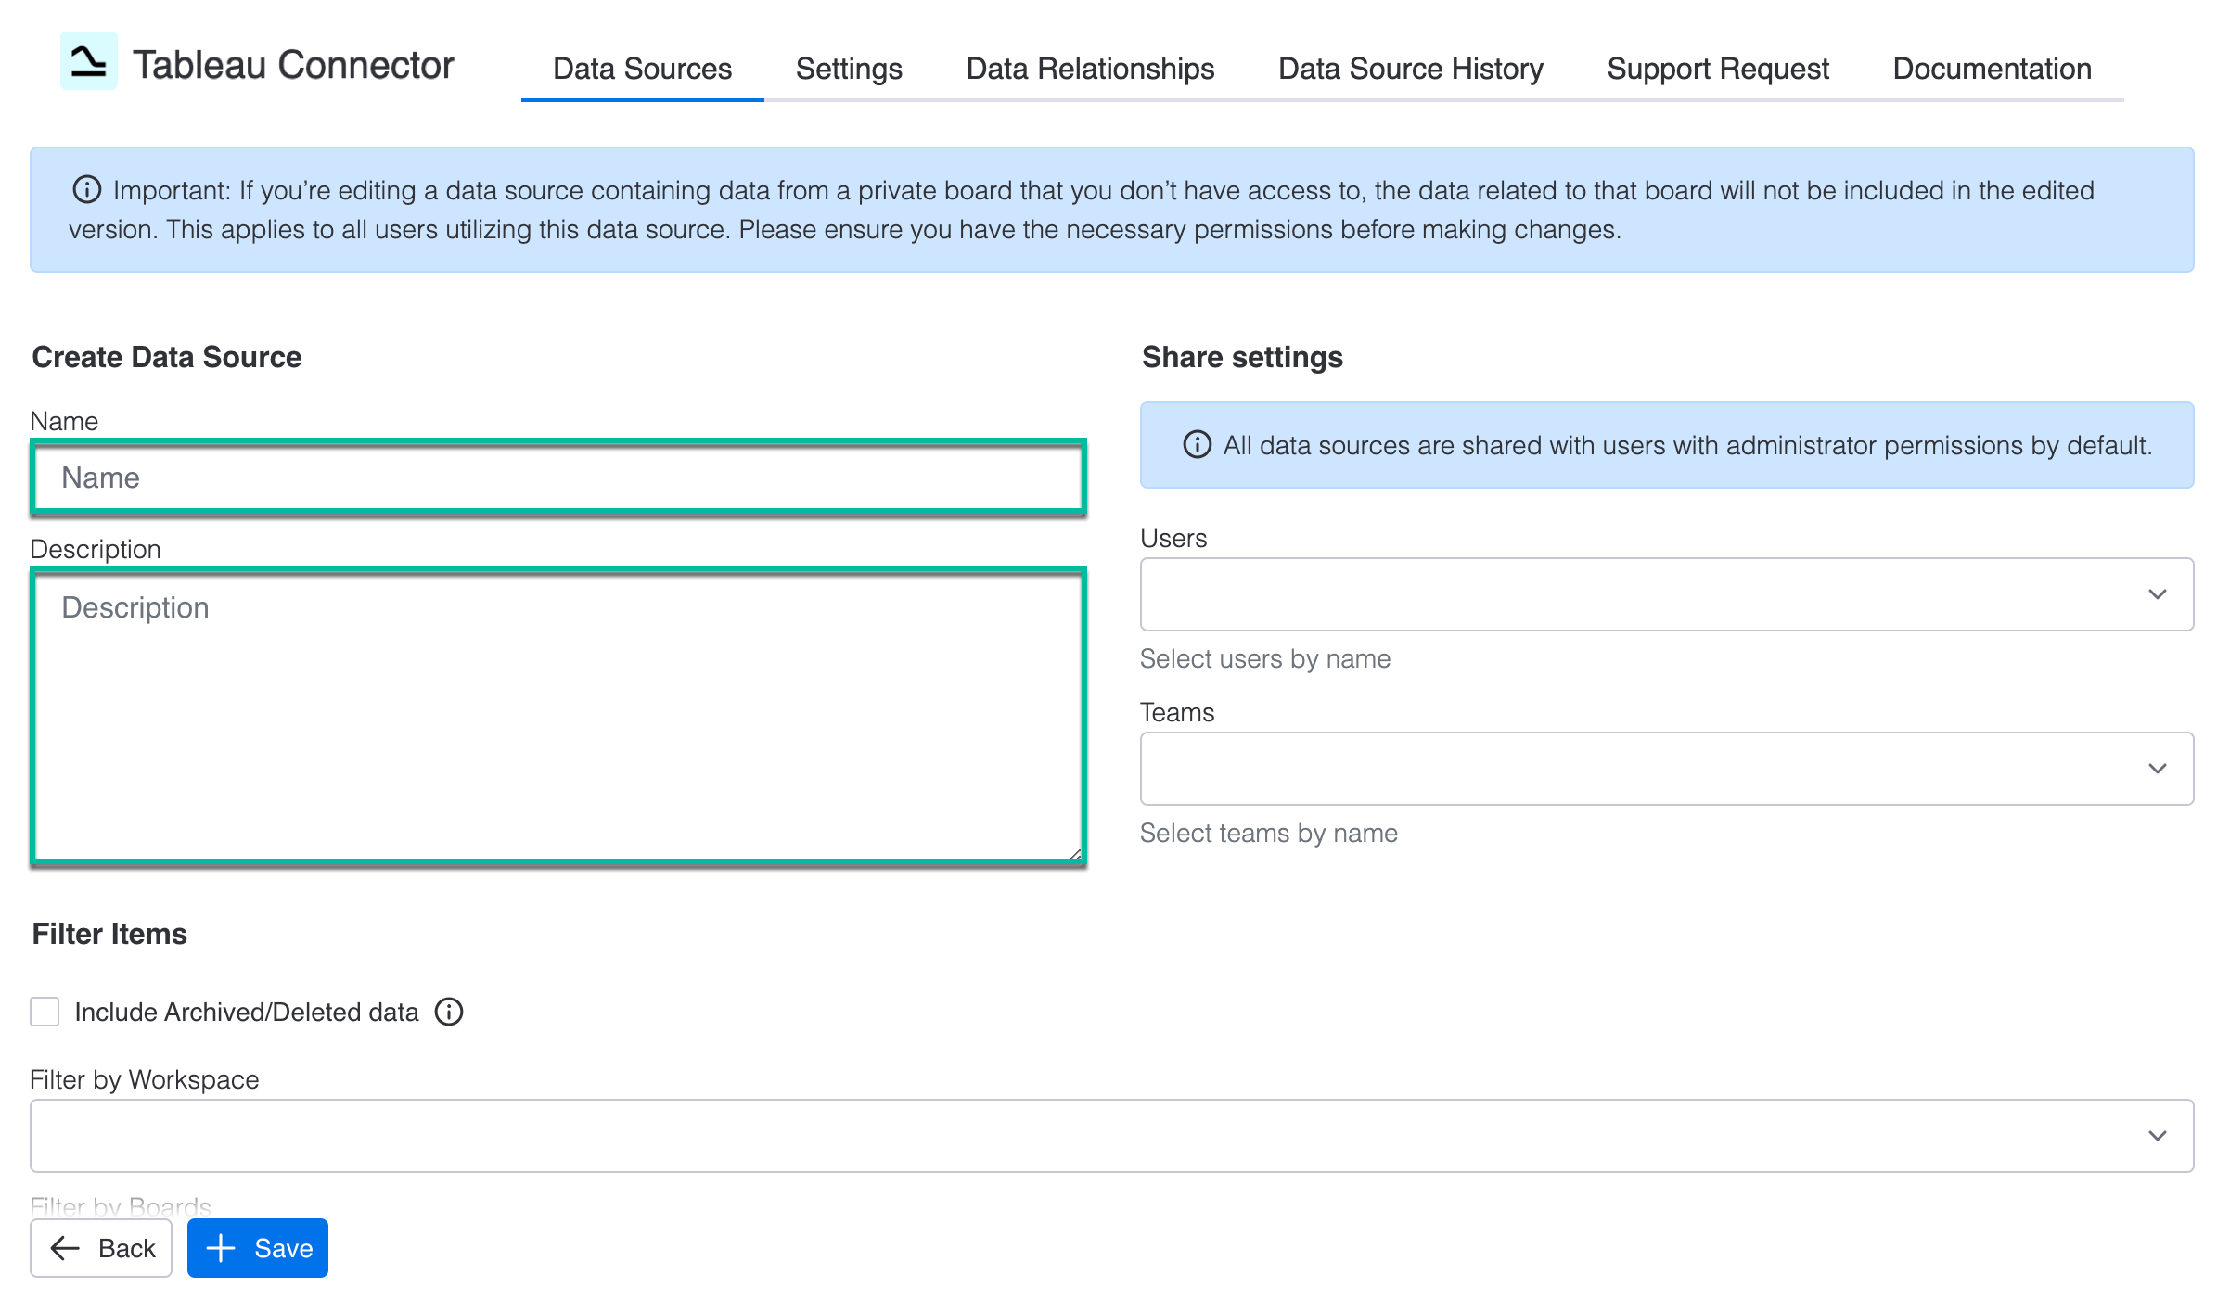Select the Data Sources tab

[x=642, y=68]
